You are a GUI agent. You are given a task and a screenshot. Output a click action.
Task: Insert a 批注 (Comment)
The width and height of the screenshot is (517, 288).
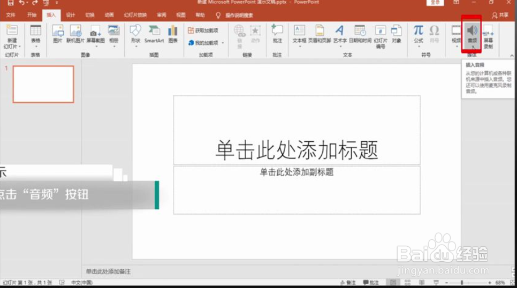(277, 34)
